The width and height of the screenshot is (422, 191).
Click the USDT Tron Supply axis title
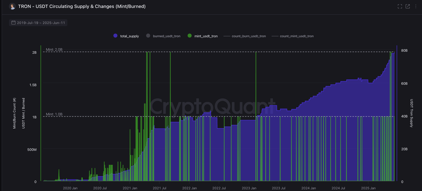coord(411,113)
